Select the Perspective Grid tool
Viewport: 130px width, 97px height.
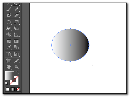pyautogui.click(x=16, y=34)
